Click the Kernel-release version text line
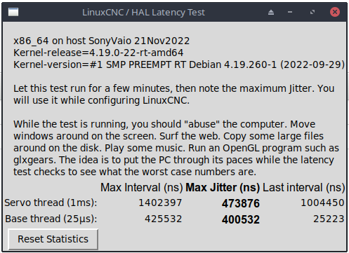 point(98,53)
